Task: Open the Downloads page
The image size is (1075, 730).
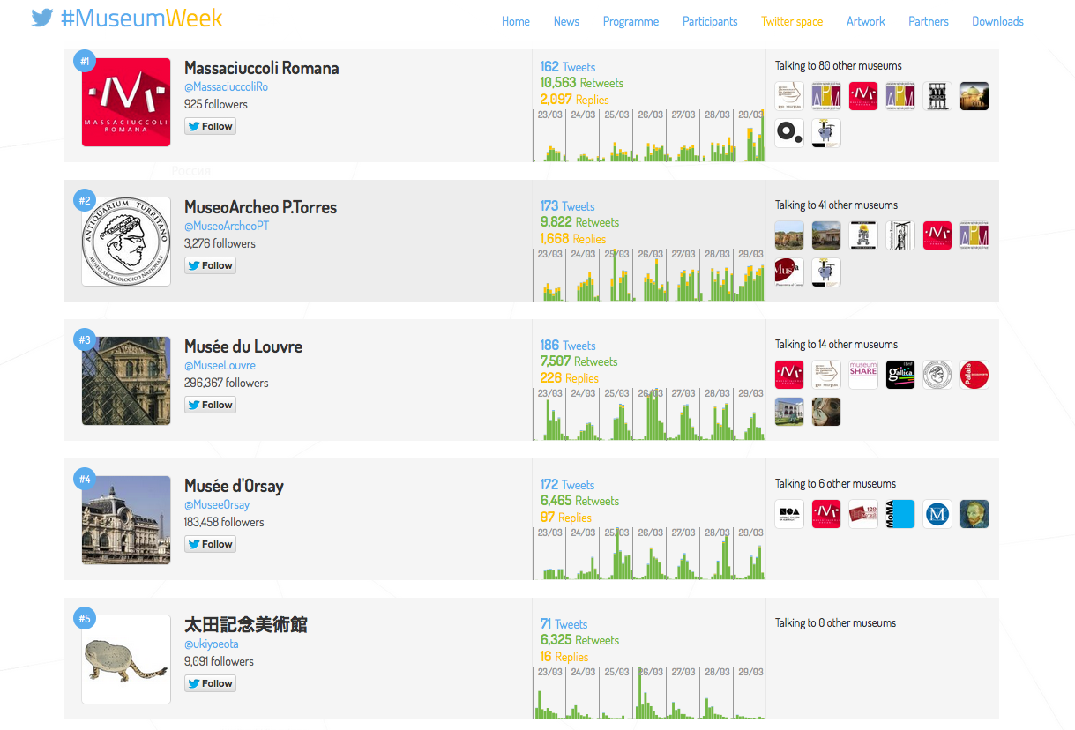Action: click(998, 21)
